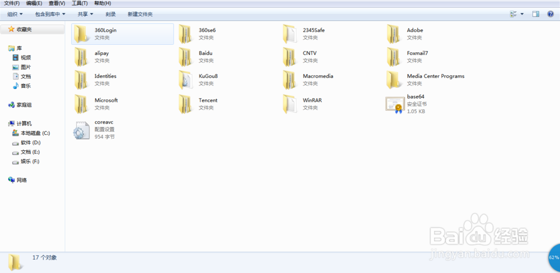Open 本地磁盘 (C:) drive
Image resolution: width=560 pixels, height=273 pixels.
point(35,133)
